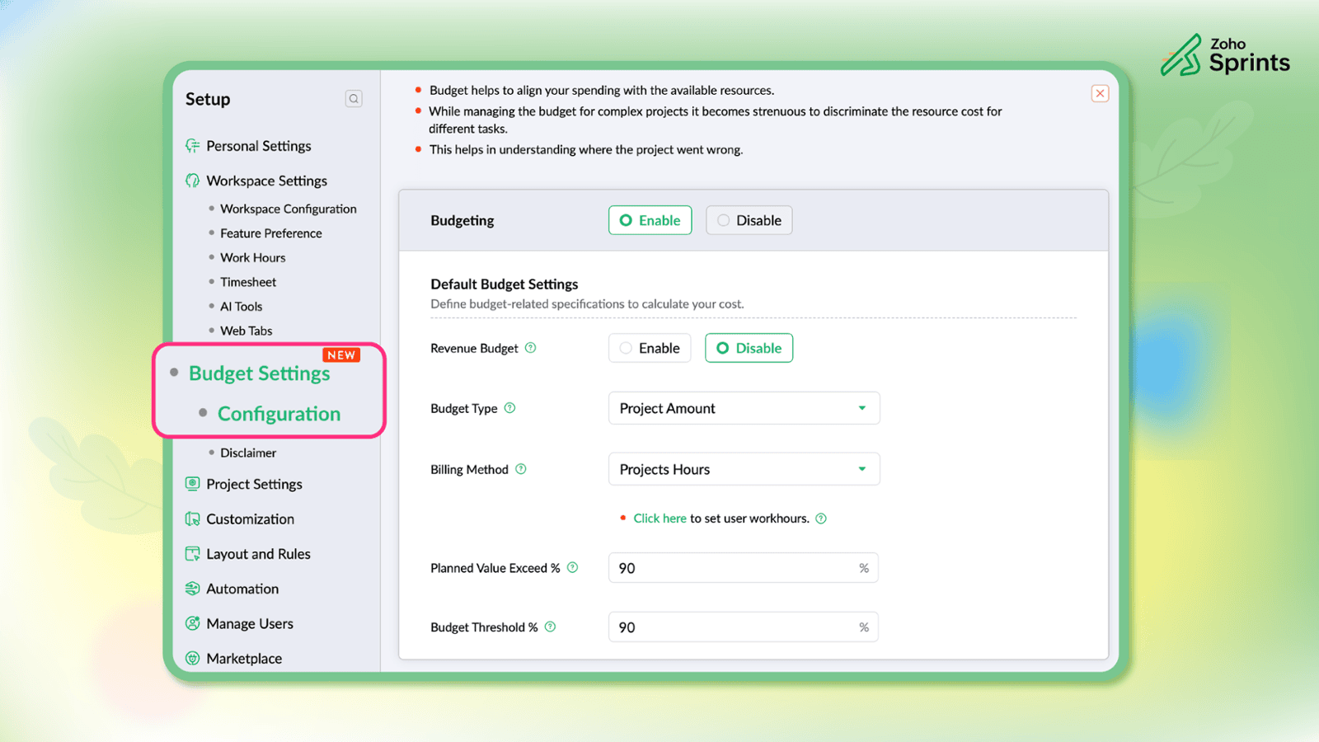1319x742 pixels.
Task: Click the Automation sidebar icon
Action: coord(193,589)
